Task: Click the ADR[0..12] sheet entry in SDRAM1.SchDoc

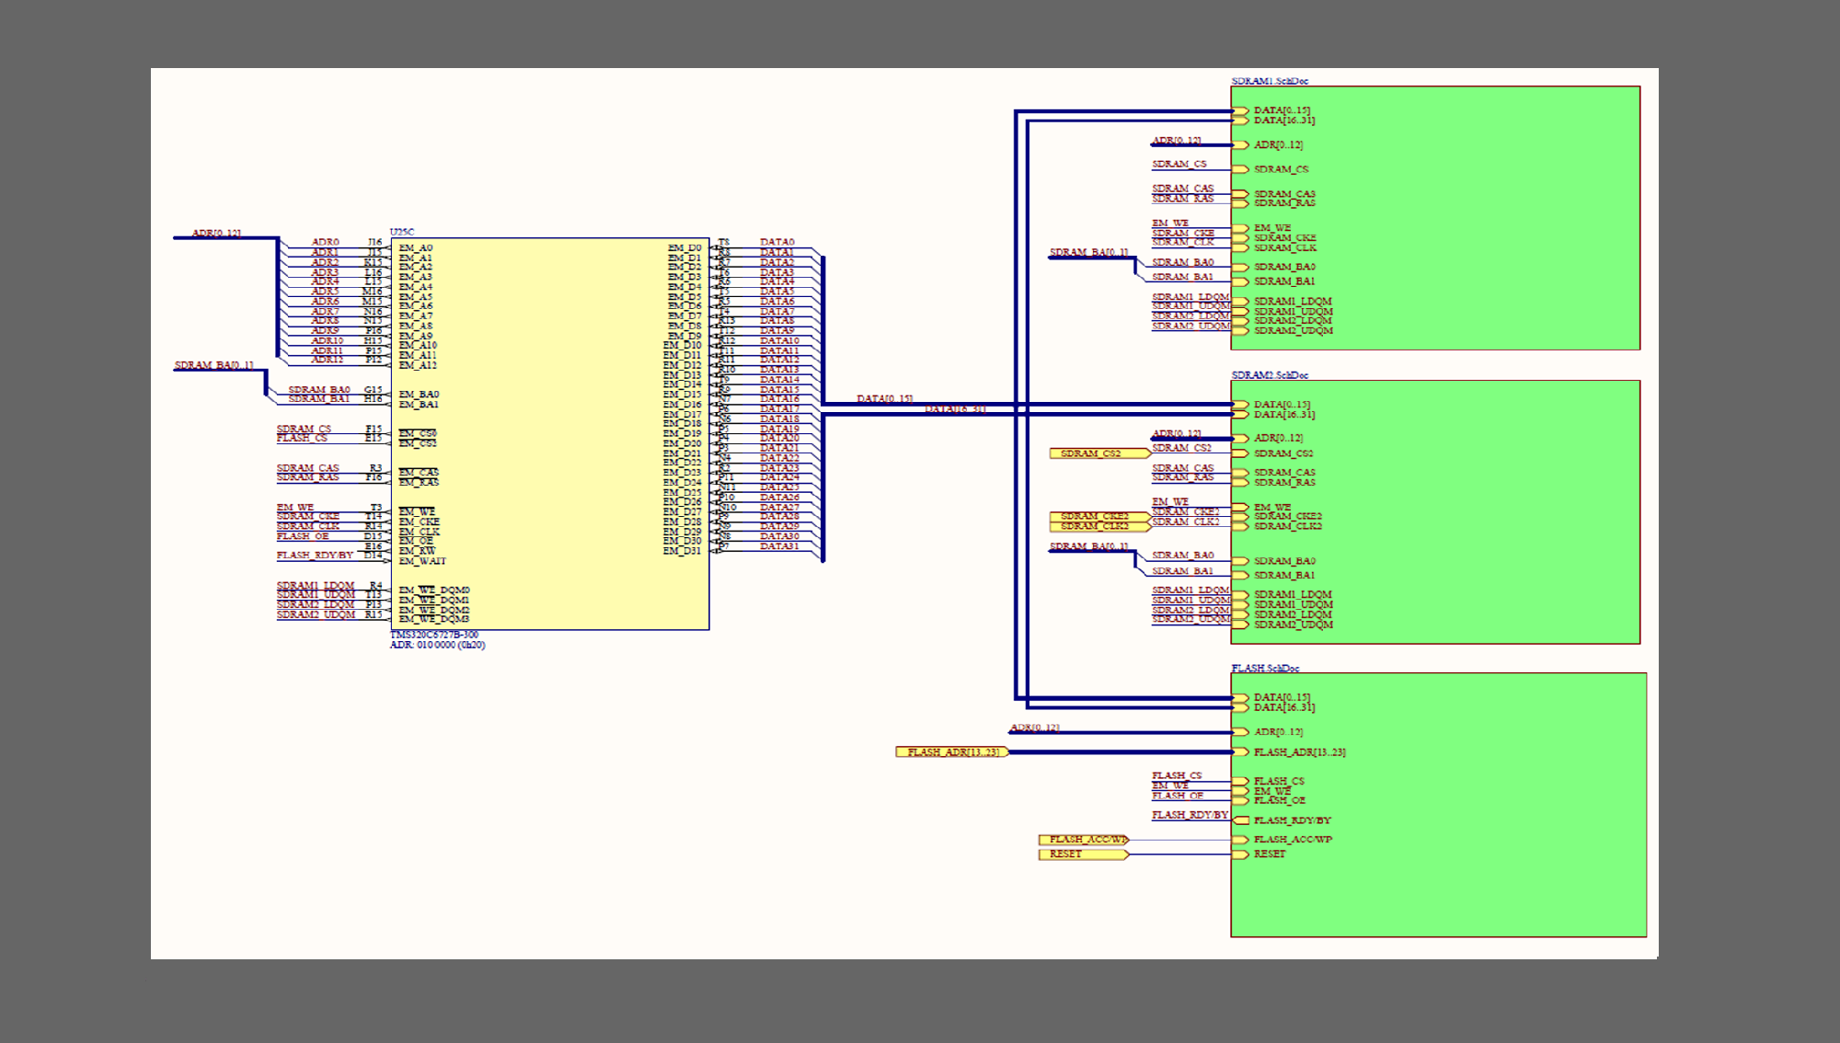Action: [x=1268, y=145]
